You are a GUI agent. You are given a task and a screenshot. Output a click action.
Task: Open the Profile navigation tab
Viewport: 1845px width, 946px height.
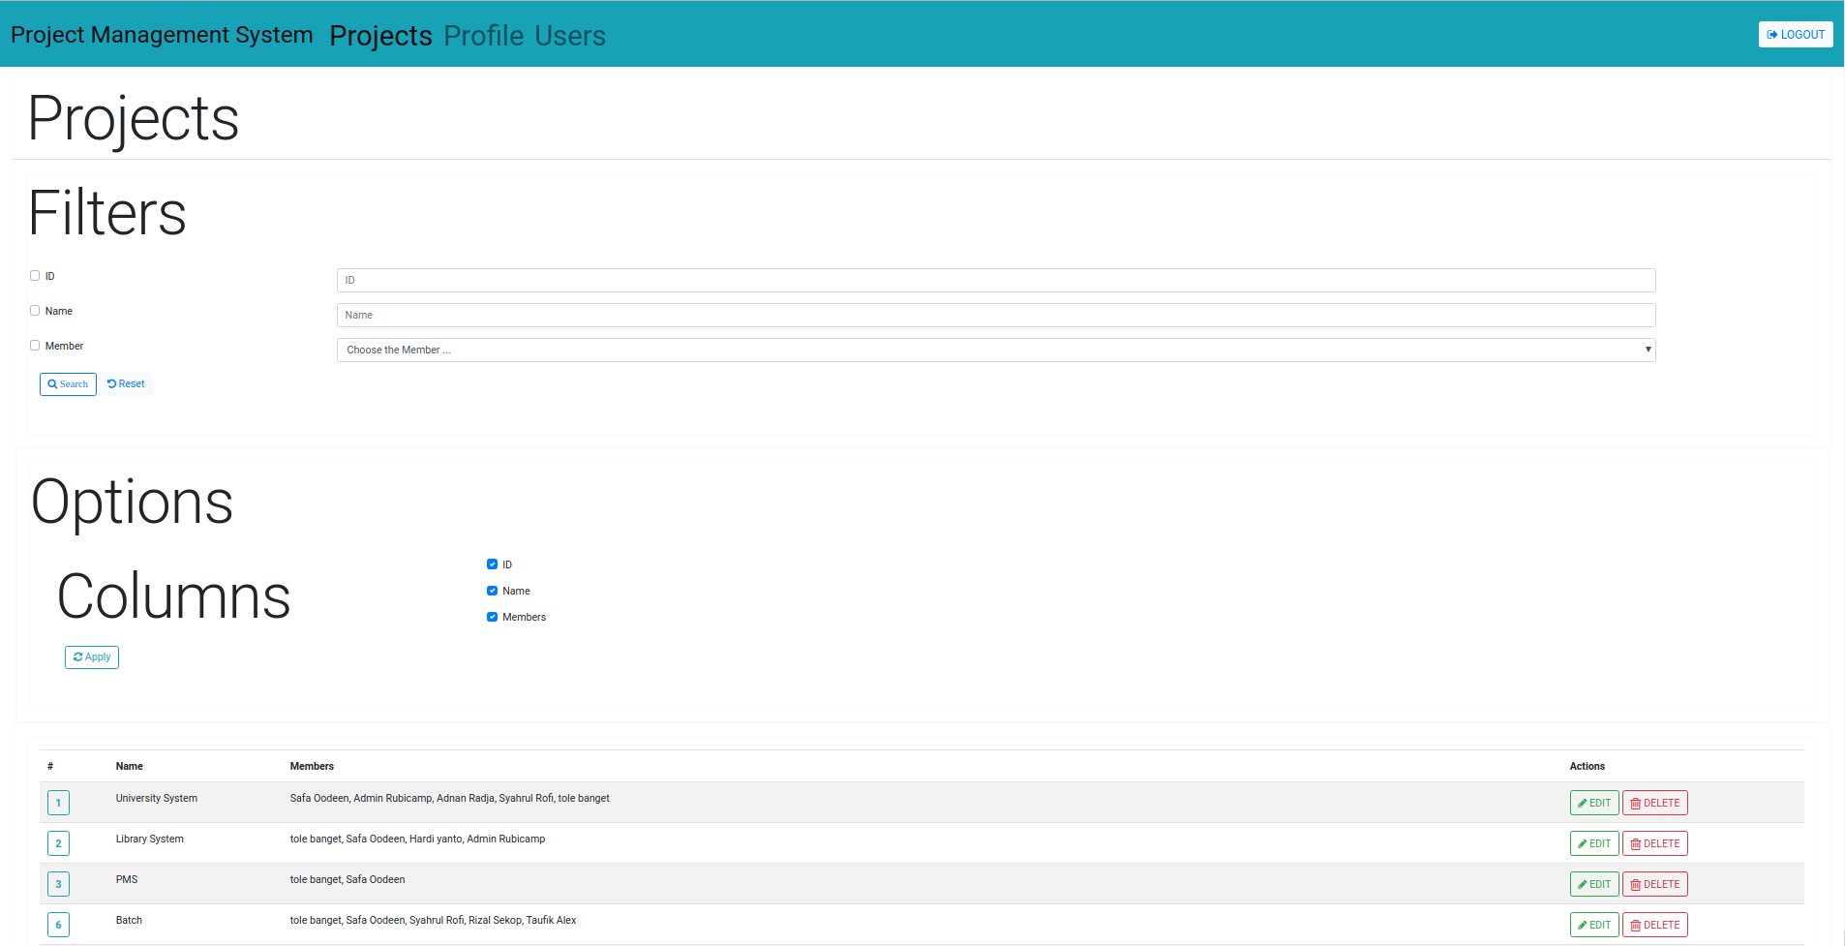[x=483, y=36]
